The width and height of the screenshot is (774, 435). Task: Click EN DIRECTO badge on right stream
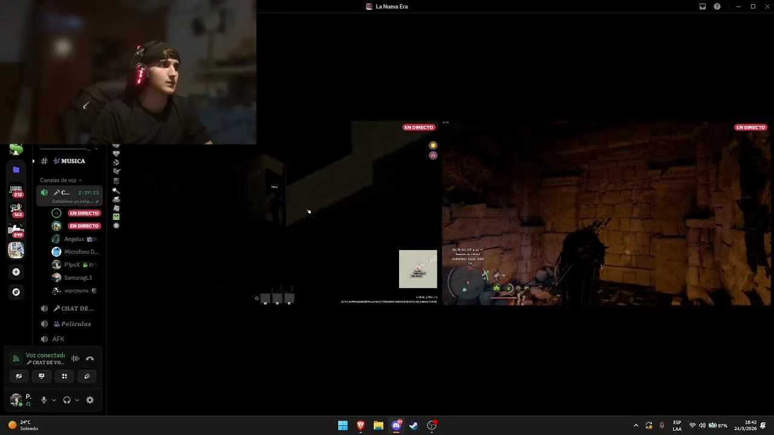pyautogui.click(x=750, y=127)
